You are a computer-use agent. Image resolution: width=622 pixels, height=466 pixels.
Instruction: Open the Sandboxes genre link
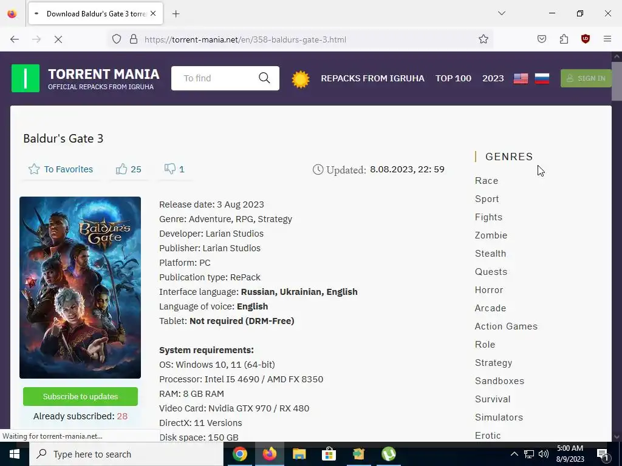pos(499,381)
